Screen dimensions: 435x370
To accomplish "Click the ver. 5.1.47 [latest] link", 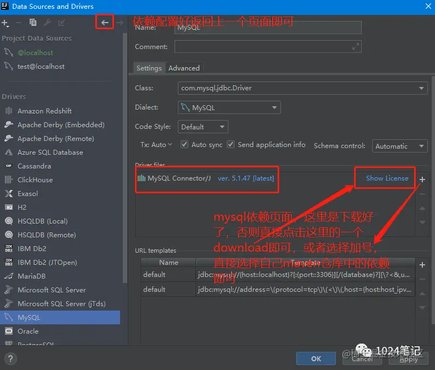I will [246, 178].
